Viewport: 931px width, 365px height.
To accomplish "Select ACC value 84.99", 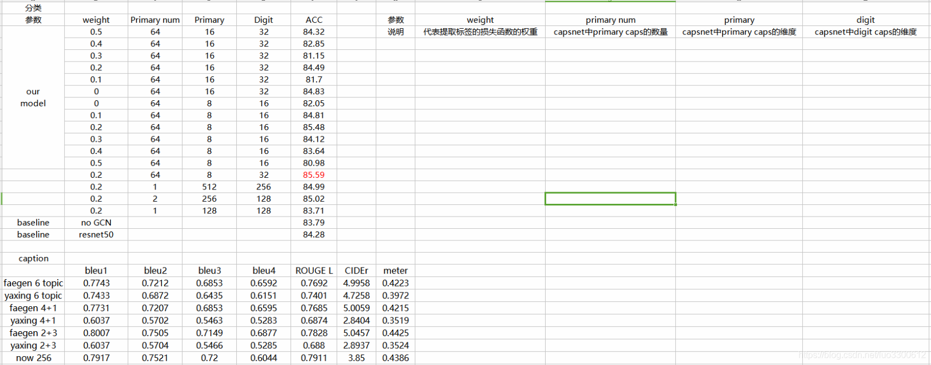I will [314, 187].
